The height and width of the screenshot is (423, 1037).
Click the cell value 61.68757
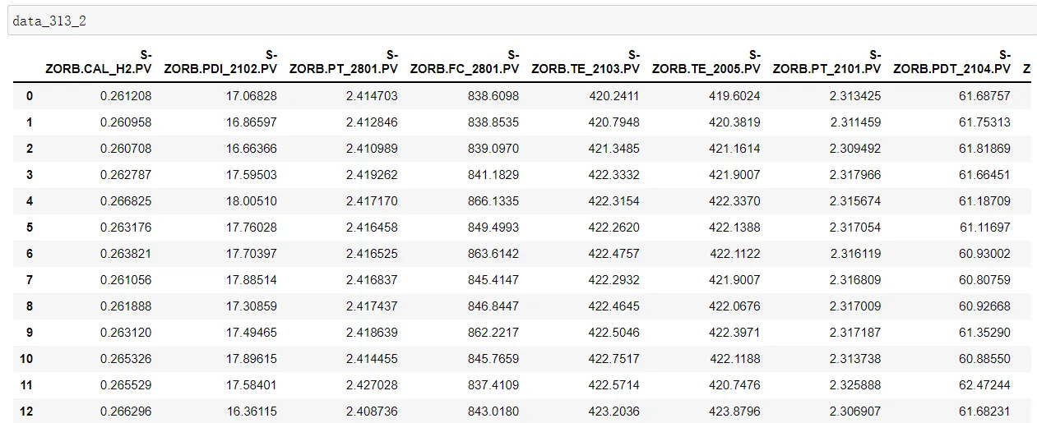[x=984, y=96]
